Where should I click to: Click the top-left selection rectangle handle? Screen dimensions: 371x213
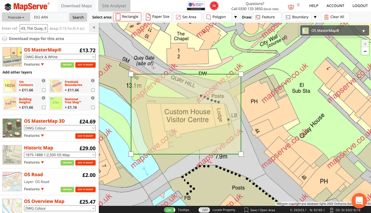131,74
